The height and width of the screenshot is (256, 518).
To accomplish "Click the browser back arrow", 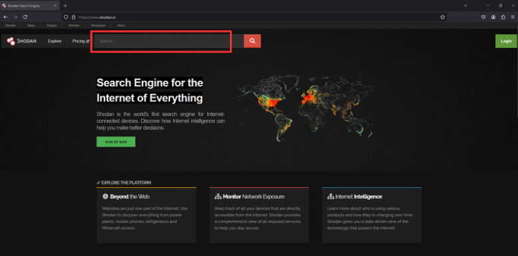I will pos(5,17).
